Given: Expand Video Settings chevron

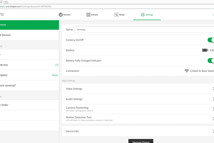Looking at the screenshot, I should [213, 89].
